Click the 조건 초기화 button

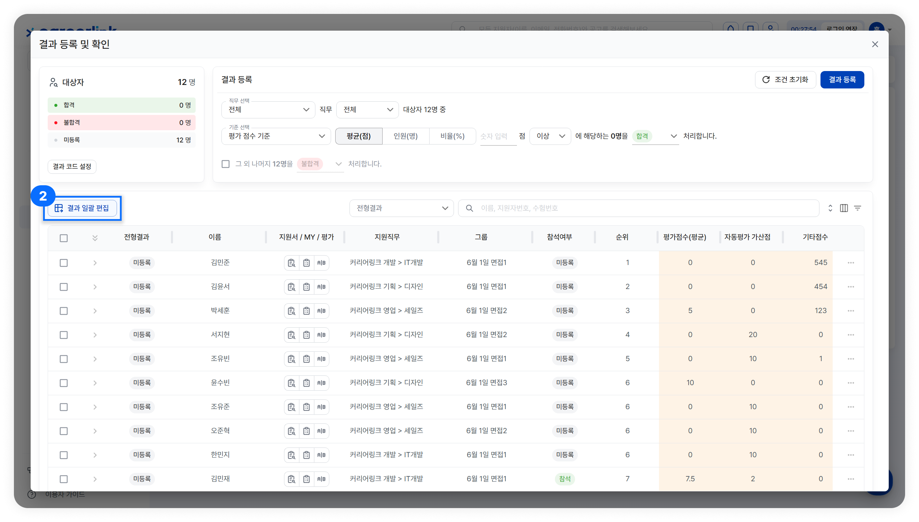pyautogui.click(x=785, y=80)
